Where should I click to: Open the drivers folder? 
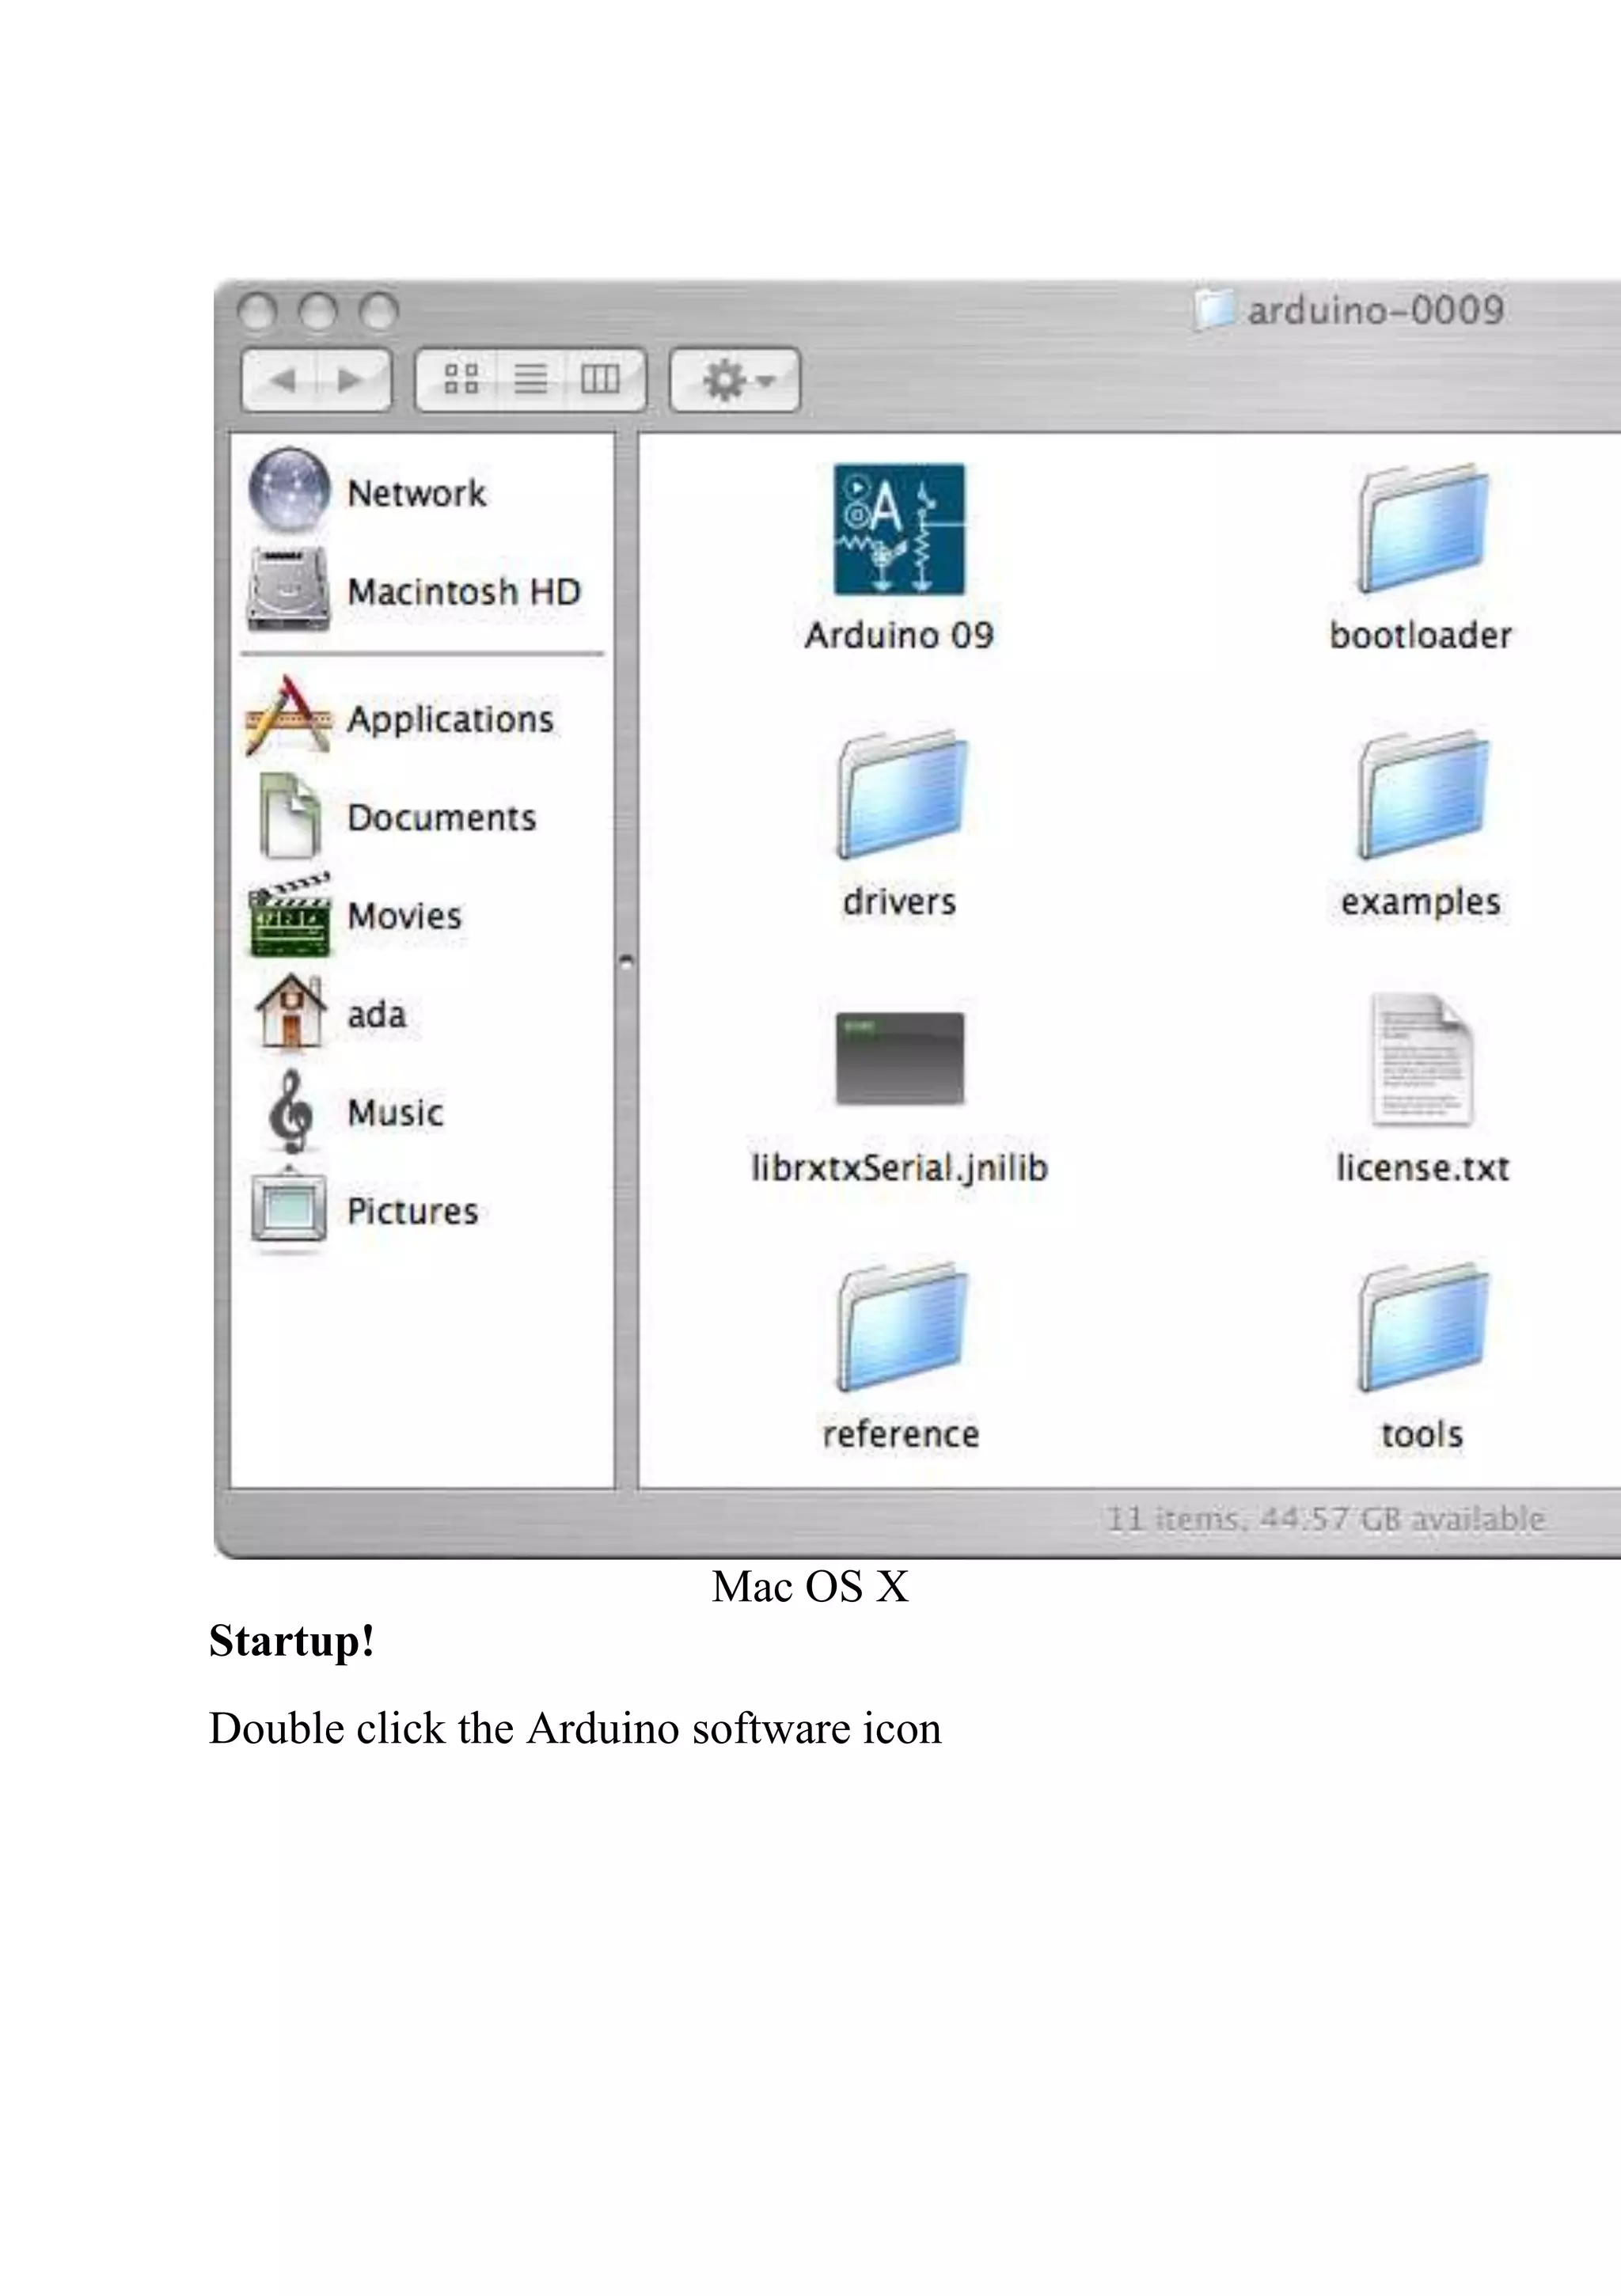click(900, 795)
